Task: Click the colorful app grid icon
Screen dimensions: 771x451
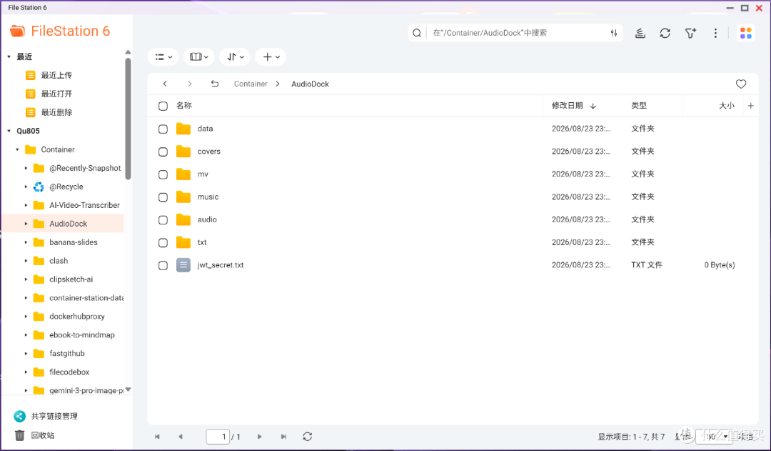Action: [x=745, y=33]
